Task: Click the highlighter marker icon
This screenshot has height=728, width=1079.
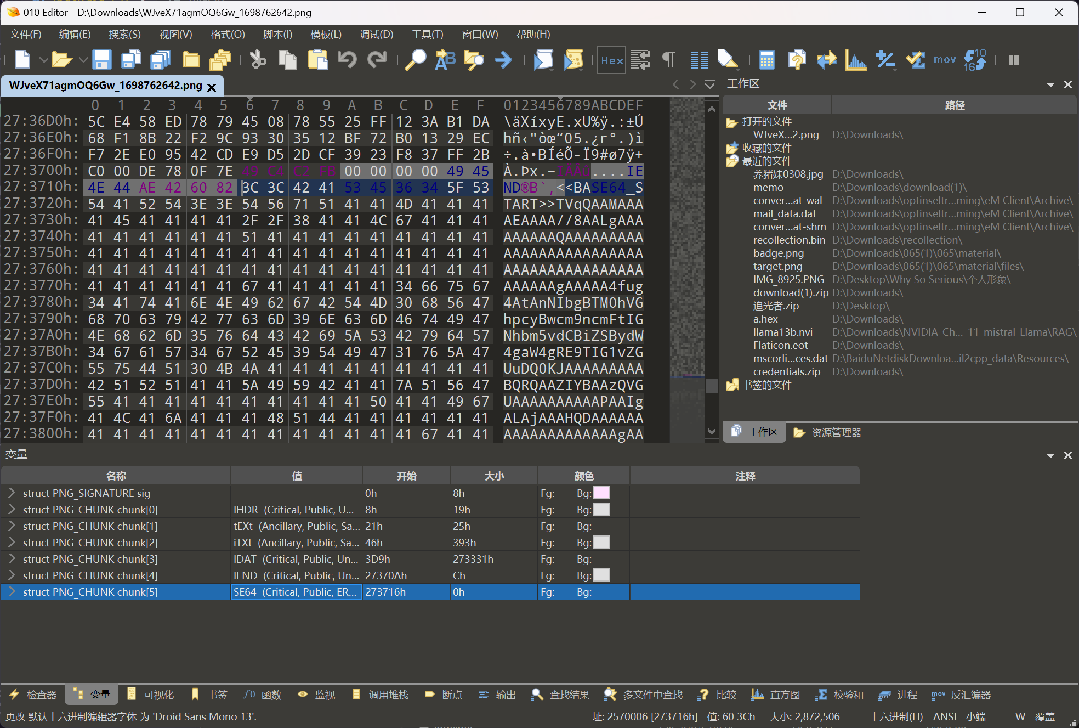Action: 728,59
